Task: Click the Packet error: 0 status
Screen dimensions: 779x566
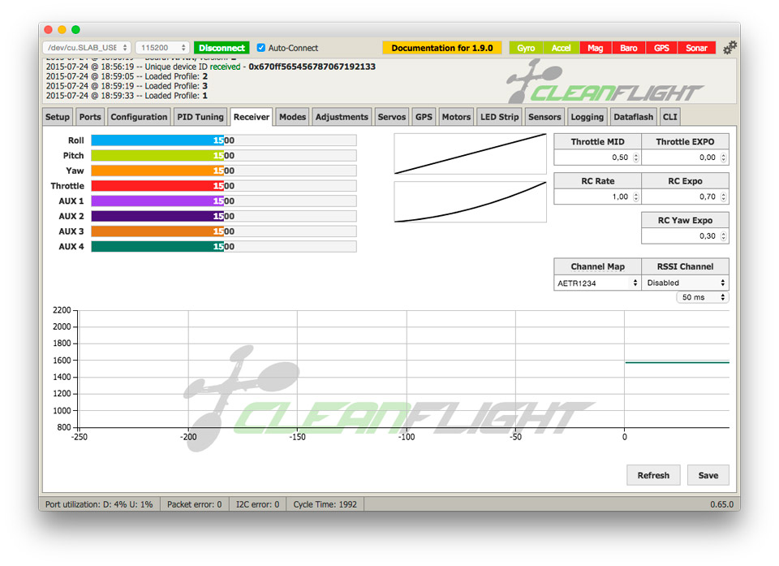Action: (x=194, y=504)
